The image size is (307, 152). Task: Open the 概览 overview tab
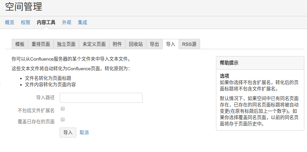[10, 23]
